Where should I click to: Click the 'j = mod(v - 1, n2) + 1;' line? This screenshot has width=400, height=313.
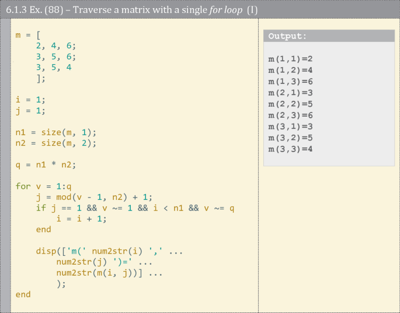(94, 197)
